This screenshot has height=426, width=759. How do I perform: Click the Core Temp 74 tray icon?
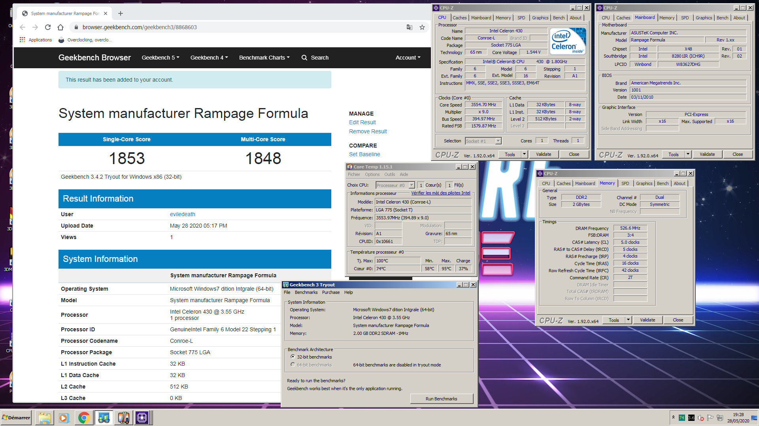pyautogui.click(x=682, y=418)
